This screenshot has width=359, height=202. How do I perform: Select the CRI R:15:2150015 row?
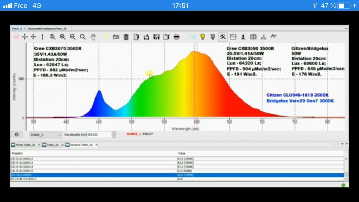[177, 171]
